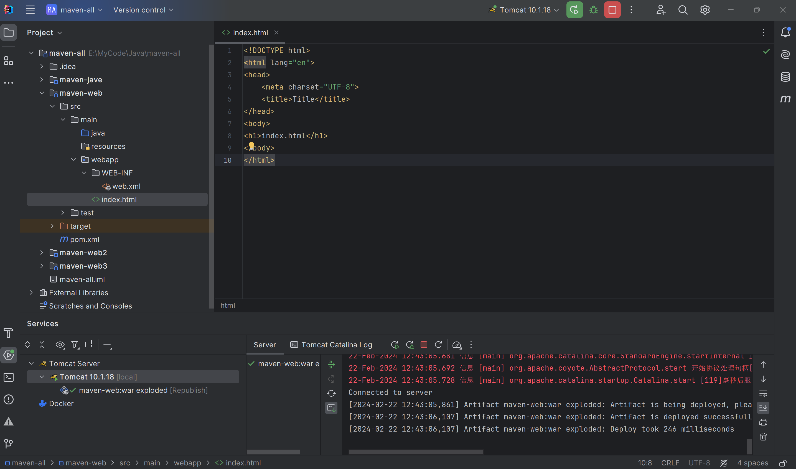This screenshot has width=796, height=469.
Task: Expand the .idea folder
Action: [x=42, y=66]
